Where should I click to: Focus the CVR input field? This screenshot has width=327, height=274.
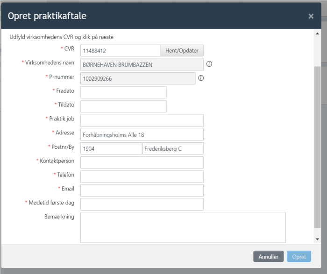click(x=121, y=50)
